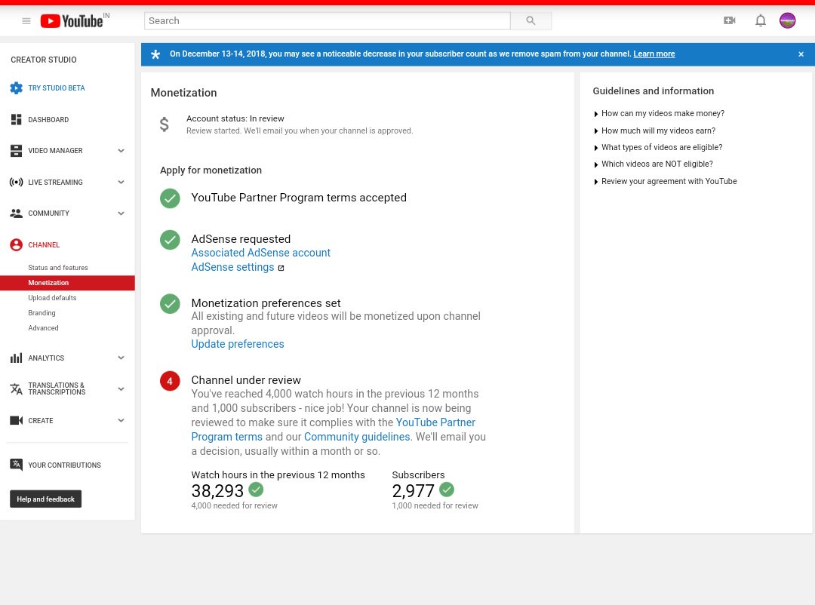Click the dollar sign account status icon
This screenshot has width=815, height=605.
165,124
